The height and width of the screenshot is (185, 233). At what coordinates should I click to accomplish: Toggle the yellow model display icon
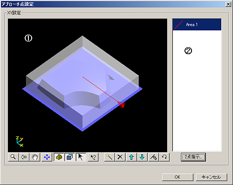[59, 157]
